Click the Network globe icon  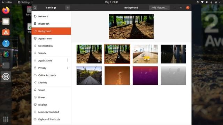click(35, 16)
